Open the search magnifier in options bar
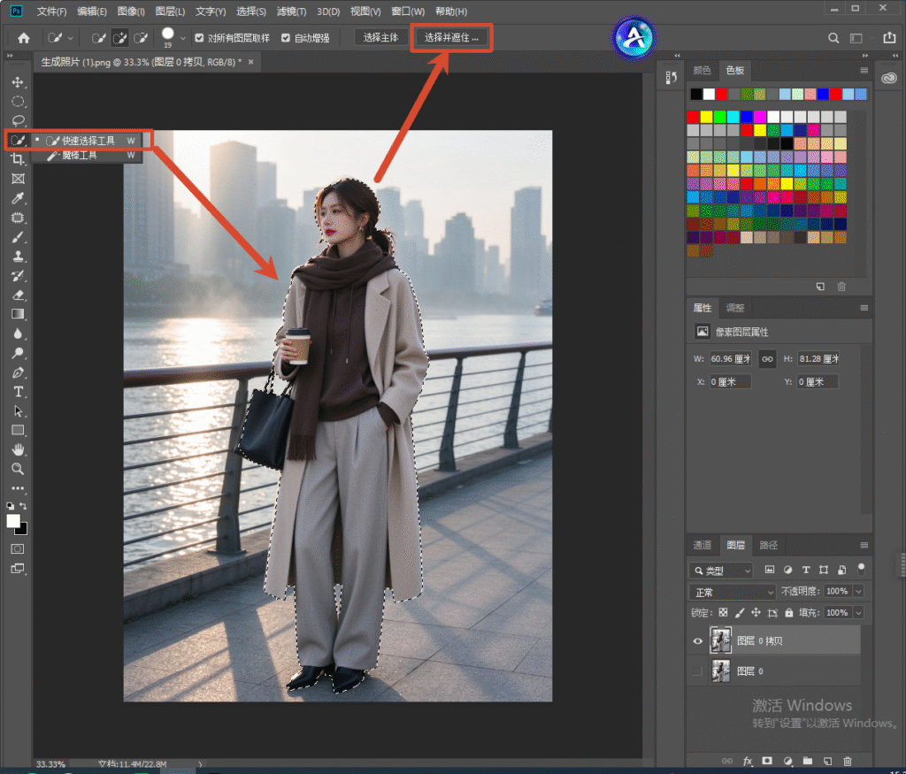 [833, 38]
